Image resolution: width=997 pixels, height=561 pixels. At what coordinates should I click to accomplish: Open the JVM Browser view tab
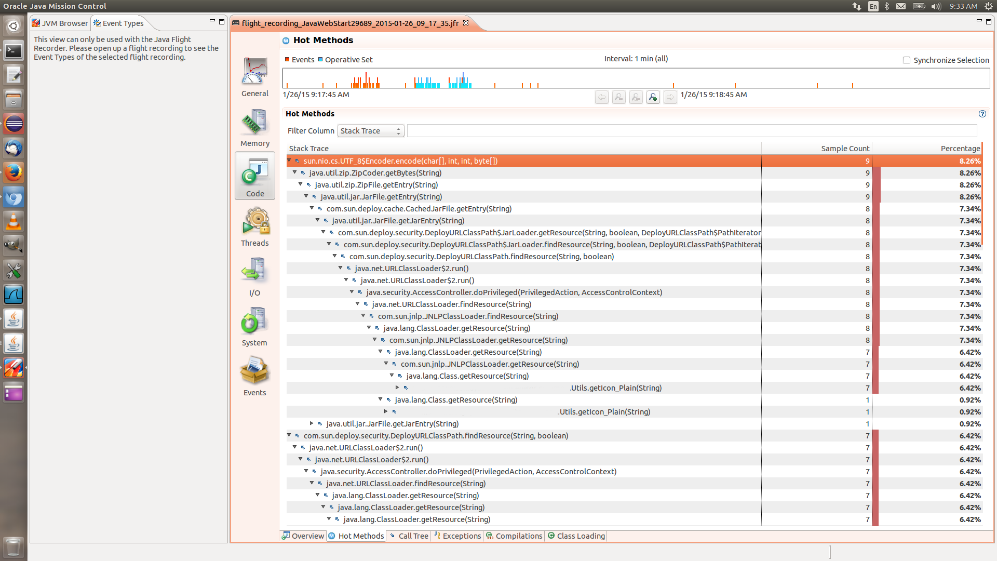pos(60,23)
